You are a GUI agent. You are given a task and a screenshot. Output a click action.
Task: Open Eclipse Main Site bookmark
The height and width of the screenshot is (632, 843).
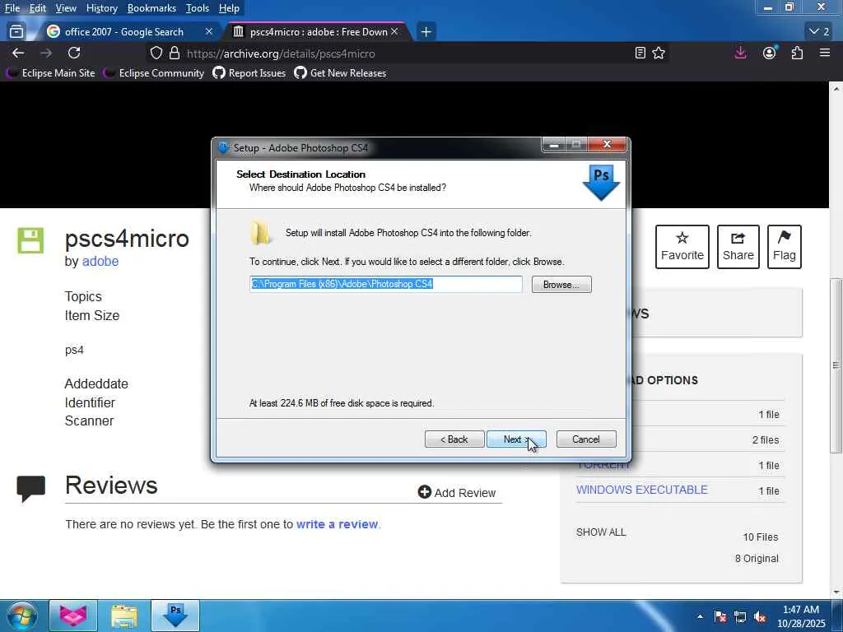[51, 73]
